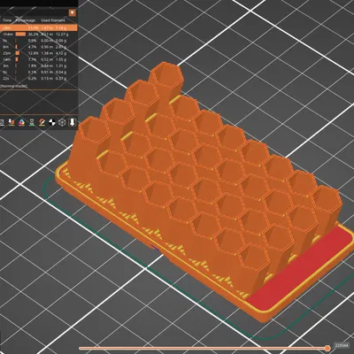
Task: Click the Percentage column header
Action: 26,20
